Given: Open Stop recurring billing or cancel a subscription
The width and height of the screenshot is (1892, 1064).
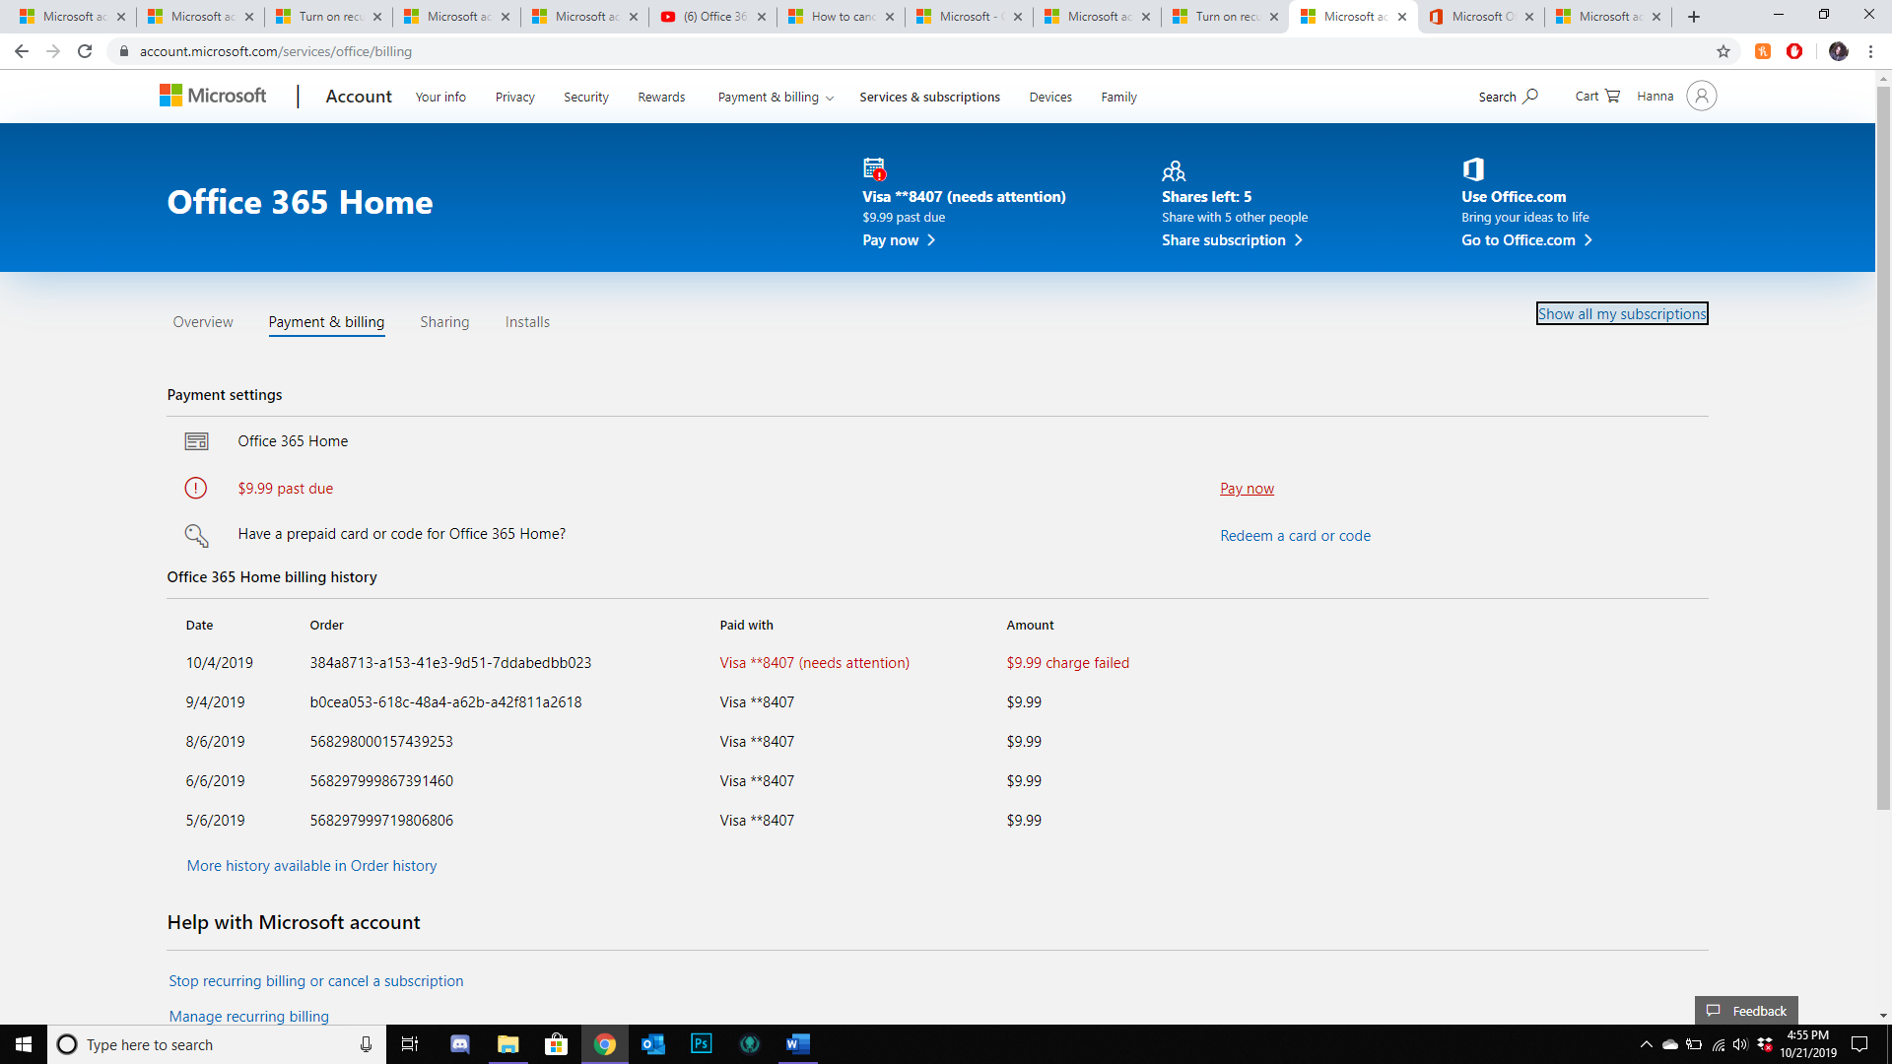Looking at the screenshot, I should click(315, 981).
